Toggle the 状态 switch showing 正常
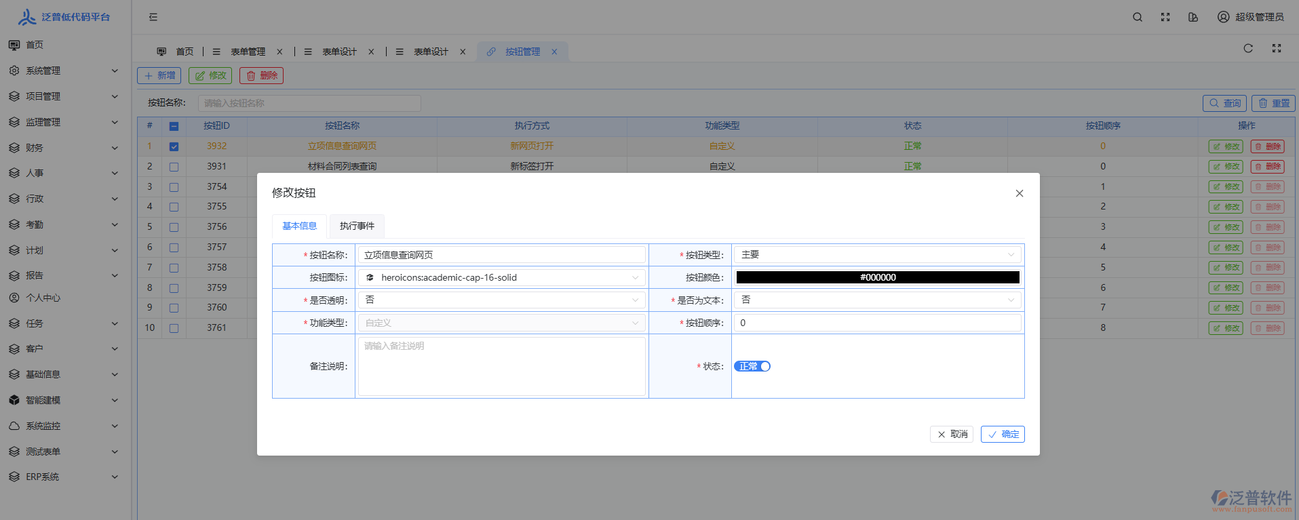The width and height of the screenshot is (1299, 520). (x=752, y=366)
